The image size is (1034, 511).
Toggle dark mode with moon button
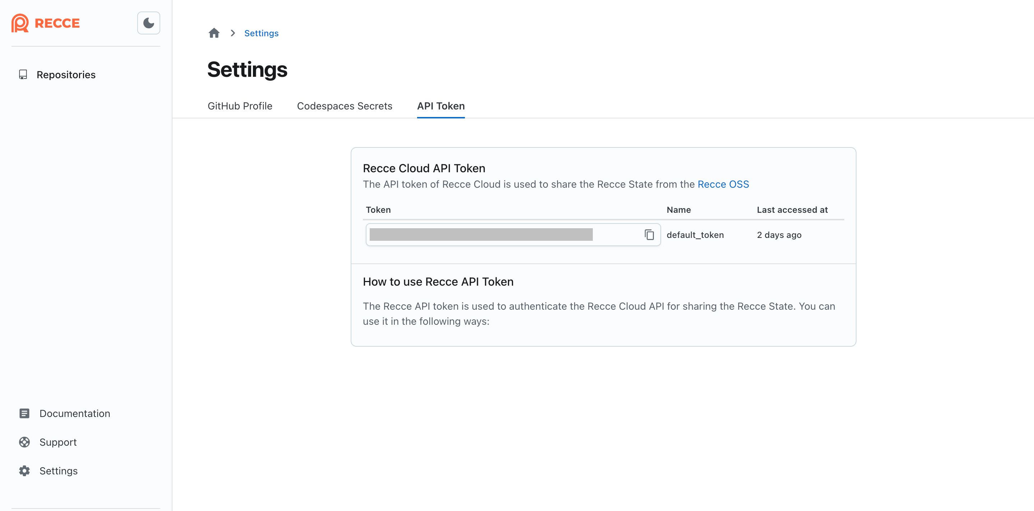pos(148,23)
